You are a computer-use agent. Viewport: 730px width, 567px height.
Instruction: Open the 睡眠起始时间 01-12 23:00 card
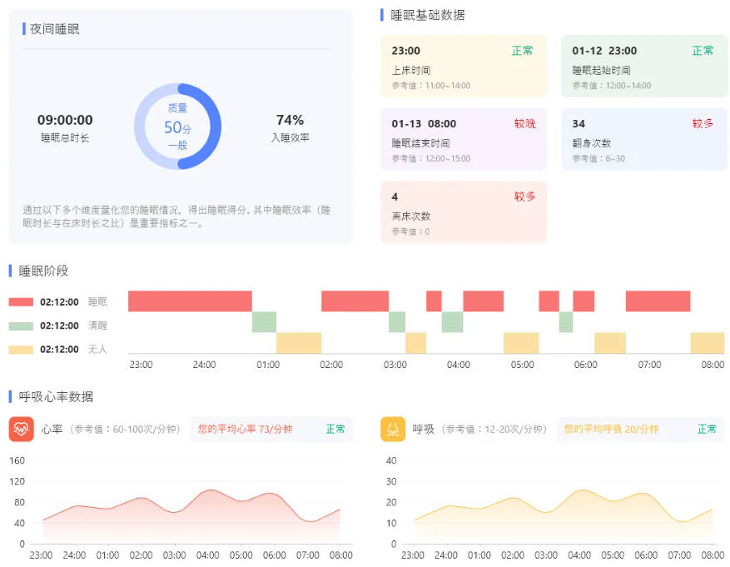tap(644, 66)
